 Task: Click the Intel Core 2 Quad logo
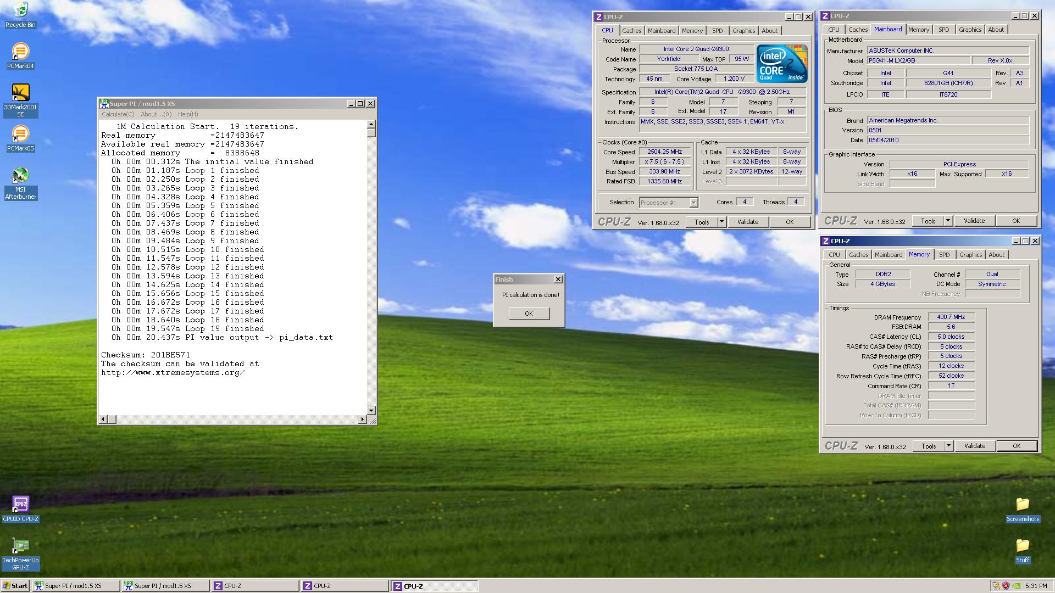[782, 63]
